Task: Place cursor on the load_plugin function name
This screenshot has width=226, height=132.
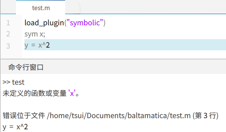Action: (x=44, y=23)
